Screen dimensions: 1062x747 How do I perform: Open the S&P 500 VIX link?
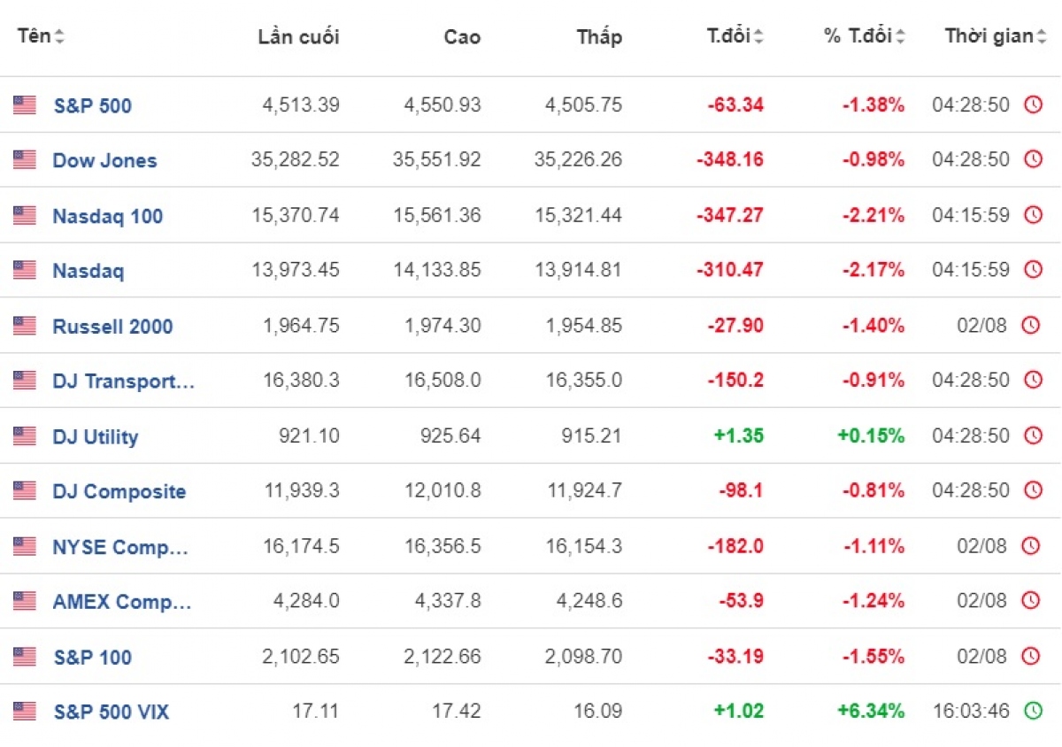[111, 712]
